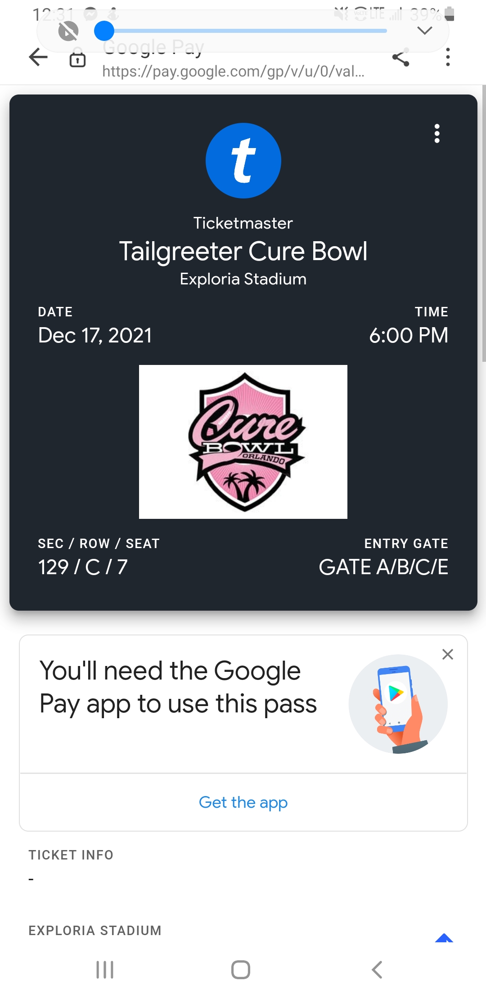Tap the Get the app link
This screenshot has width=486, height=999.
pyautogui.click(x=243, y=802)
